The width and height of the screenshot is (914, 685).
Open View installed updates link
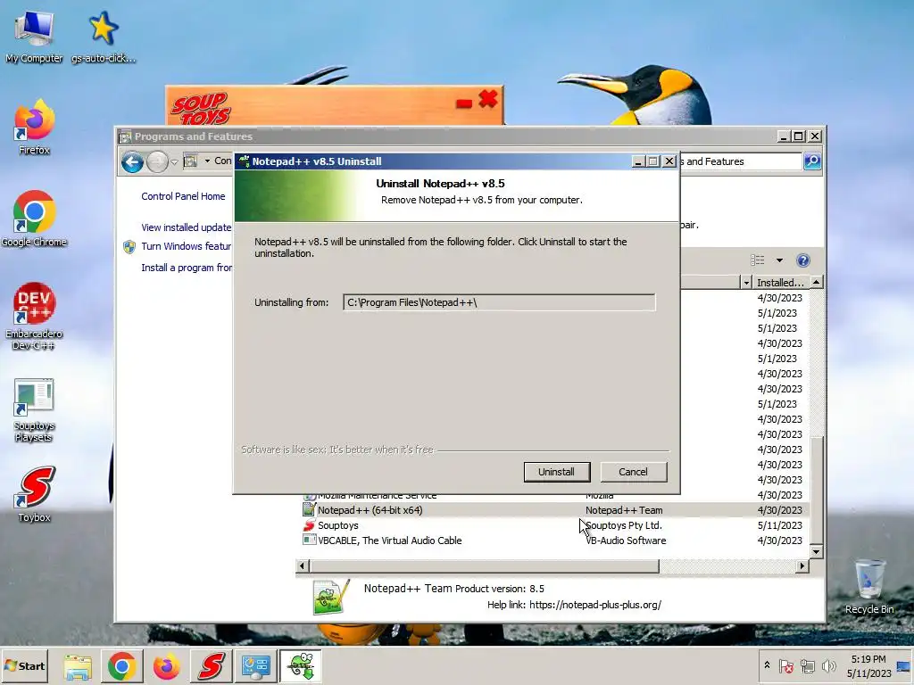point(187,227)
